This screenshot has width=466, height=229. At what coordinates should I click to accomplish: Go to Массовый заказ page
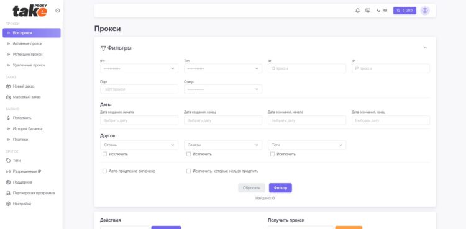(32, 97)
